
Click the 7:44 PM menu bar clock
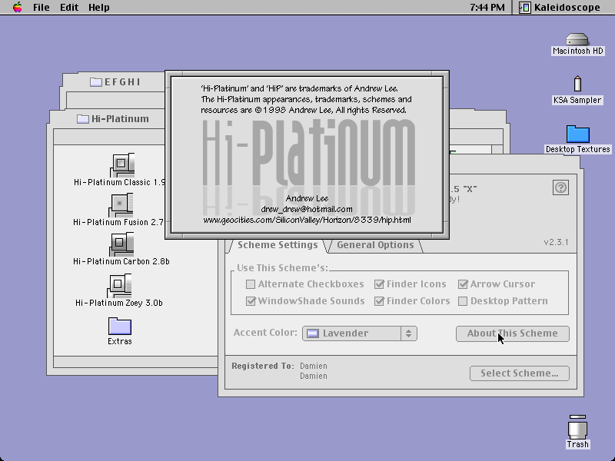[487, 7]
